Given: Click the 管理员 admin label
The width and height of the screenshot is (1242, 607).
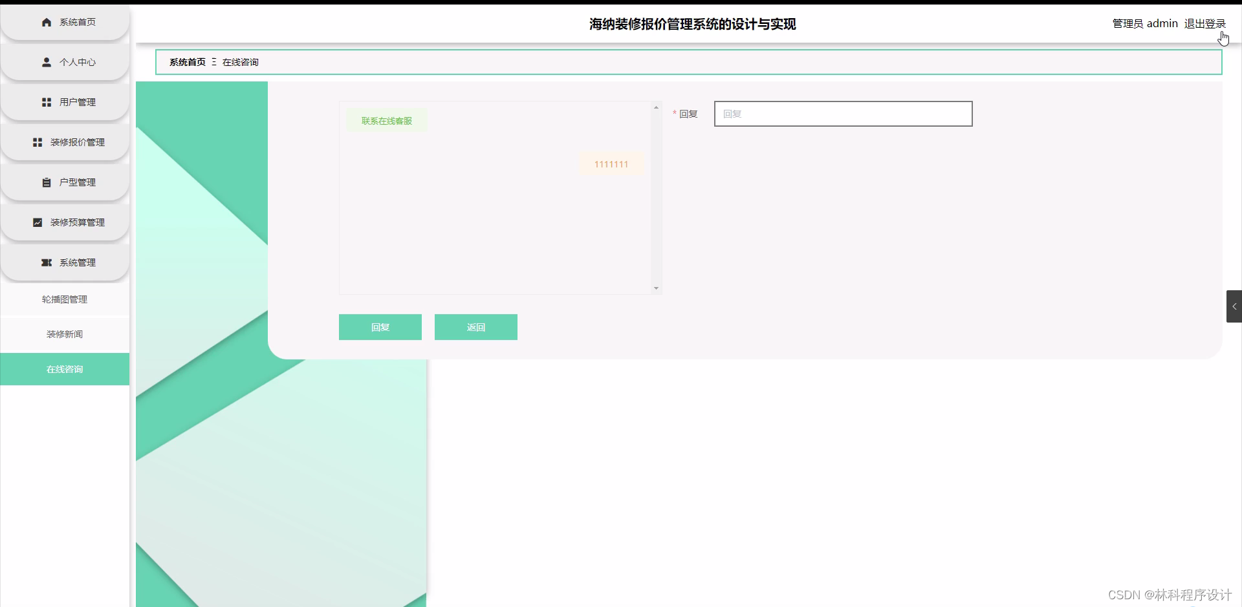Looking at the screenshot, I should coord(1145,24).
